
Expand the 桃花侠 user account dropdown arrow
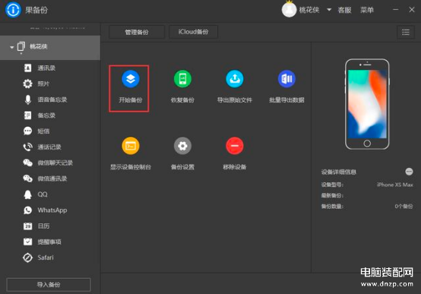click(329, 10)
